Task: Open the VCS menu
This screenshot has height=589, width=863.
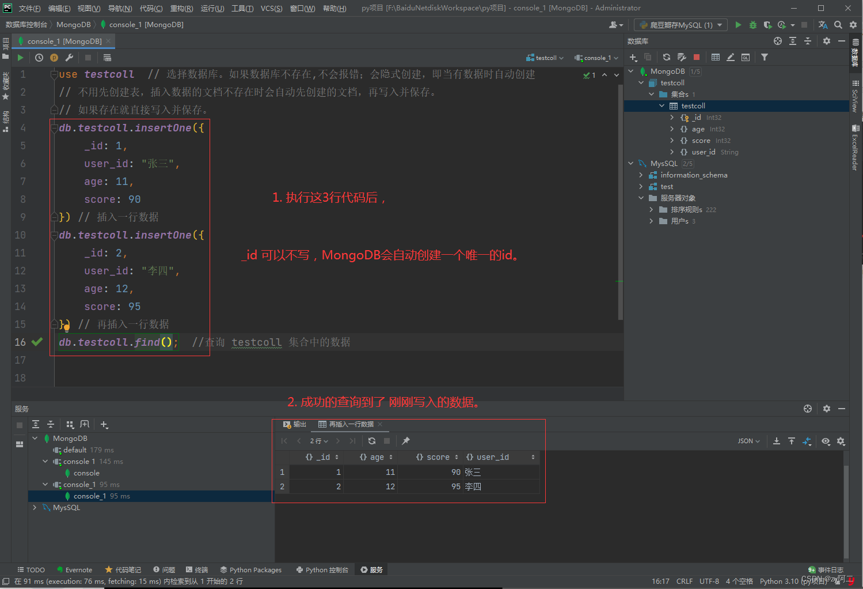Action: (272, 8)
